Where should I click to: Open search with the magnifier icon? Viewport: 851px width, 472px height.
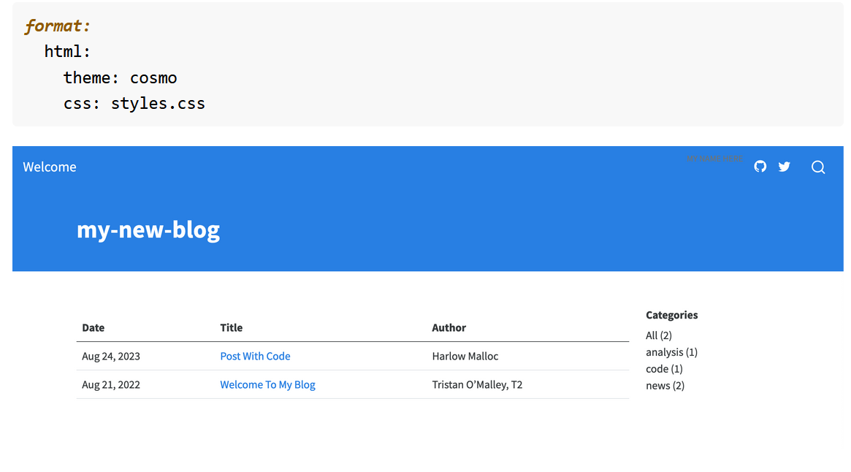(x=818, y=167)
